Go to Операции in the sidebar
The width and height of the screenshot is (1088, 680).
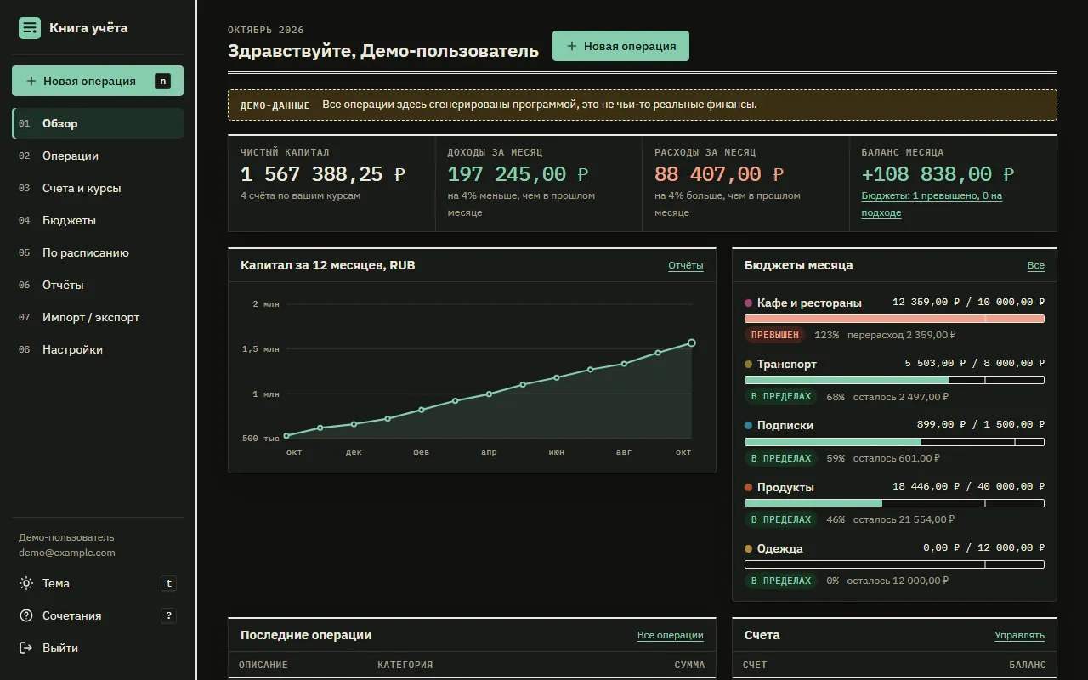tap(98, 156)
